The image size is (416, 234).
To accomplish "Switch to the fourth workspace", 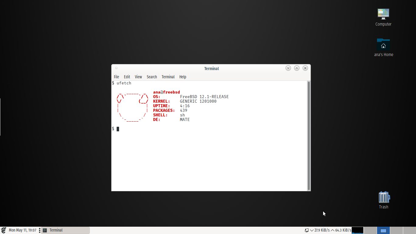I will [409, 230].
